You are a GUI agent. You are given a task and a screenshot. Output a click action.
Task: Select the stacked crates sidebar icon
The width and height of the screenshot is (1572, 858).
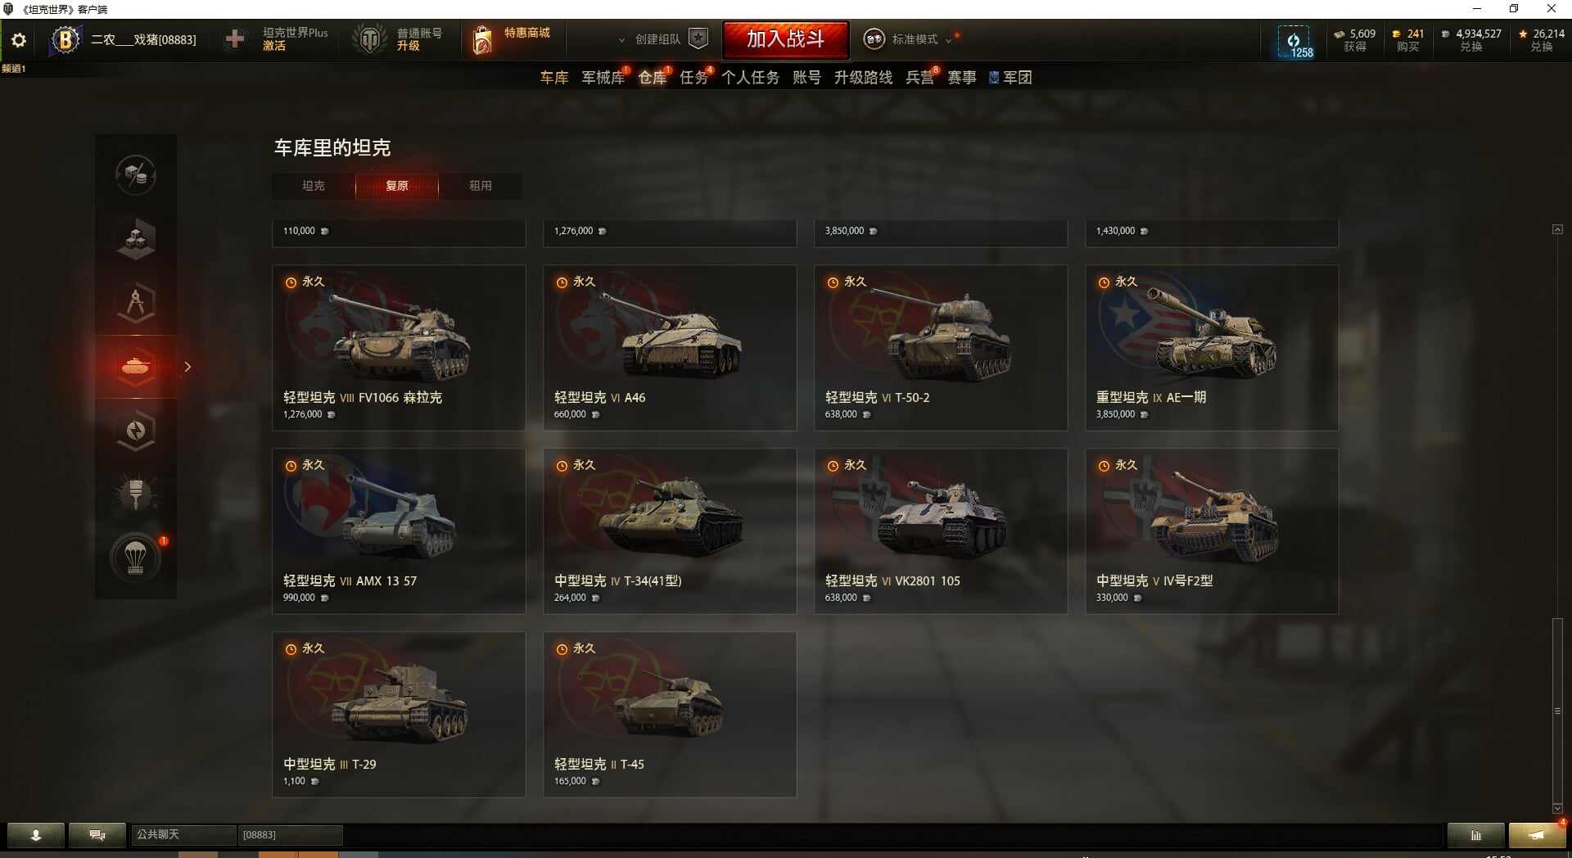pyautogui.click(x=136, y=239)
